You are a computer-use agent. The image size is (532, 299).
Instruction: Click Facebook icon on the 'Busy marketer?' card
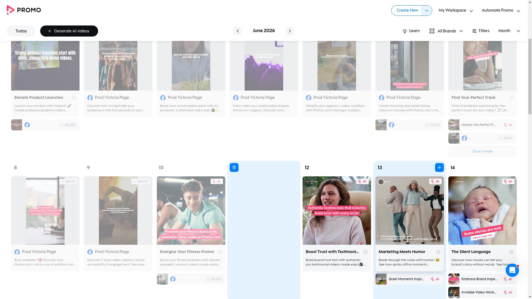pyautogui.click(x=17, y=252)
